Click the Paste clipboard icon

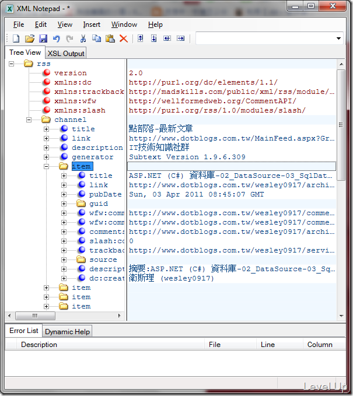110,38
